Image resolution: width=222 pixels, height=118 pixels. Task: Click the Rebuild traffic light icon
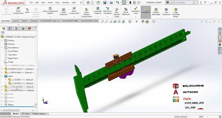point(130,3)
